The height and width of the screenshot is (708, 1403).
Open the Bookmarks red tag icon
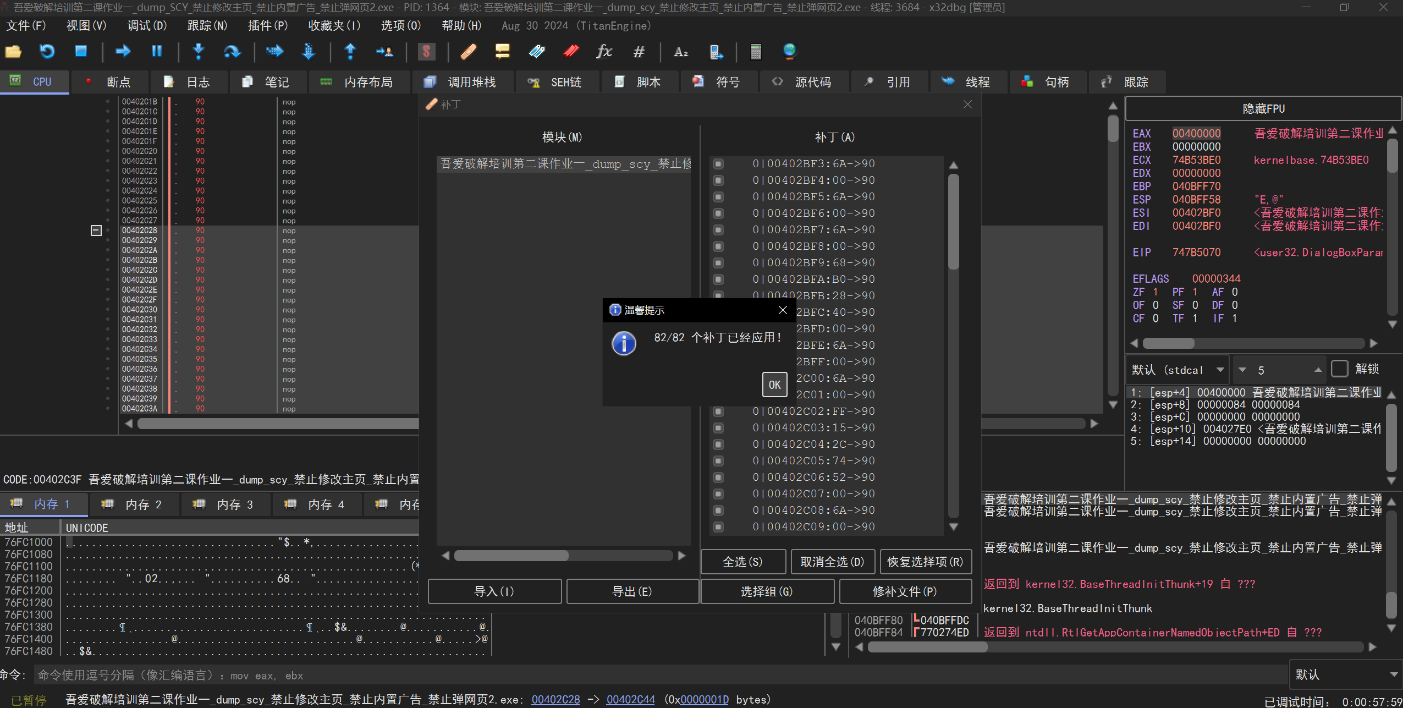click(571, 52)
